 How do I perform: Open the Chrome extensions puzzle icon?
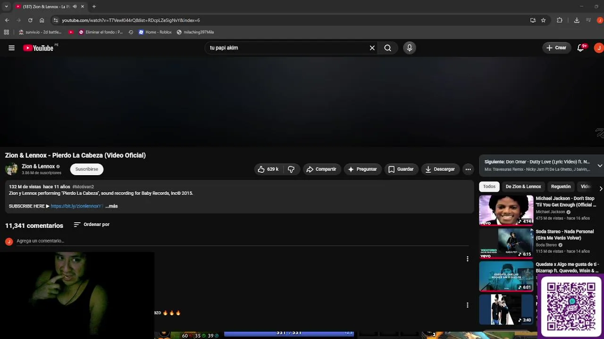[x=560, y=20]
